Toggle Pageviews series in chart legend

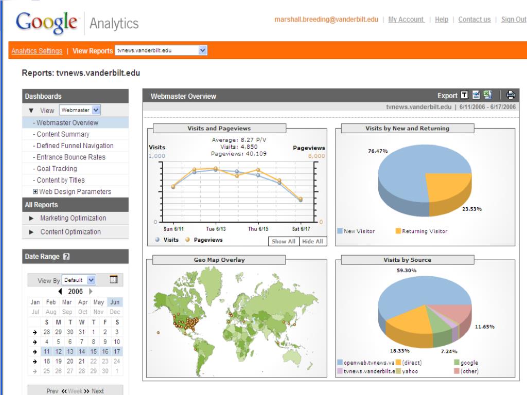(x=204, y=240)
